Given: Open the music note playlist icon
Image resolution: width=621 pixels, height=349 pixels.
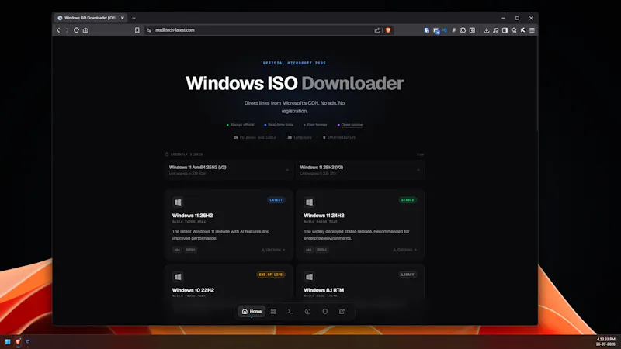Looking at the screenshot, I should pyautogui.click(x=496, y=30).
